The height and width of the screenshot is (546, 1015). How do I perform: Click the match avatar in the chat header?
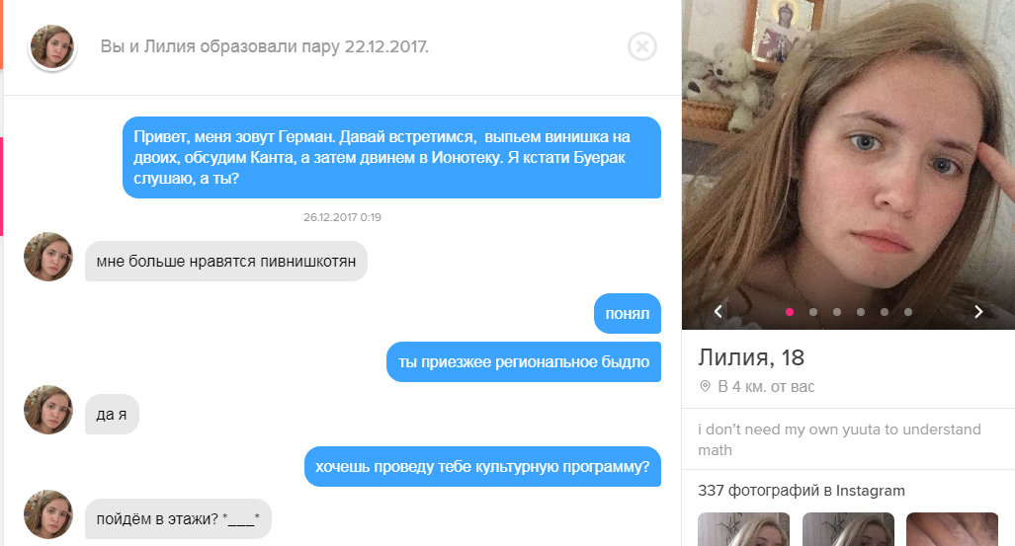point(52,47)
